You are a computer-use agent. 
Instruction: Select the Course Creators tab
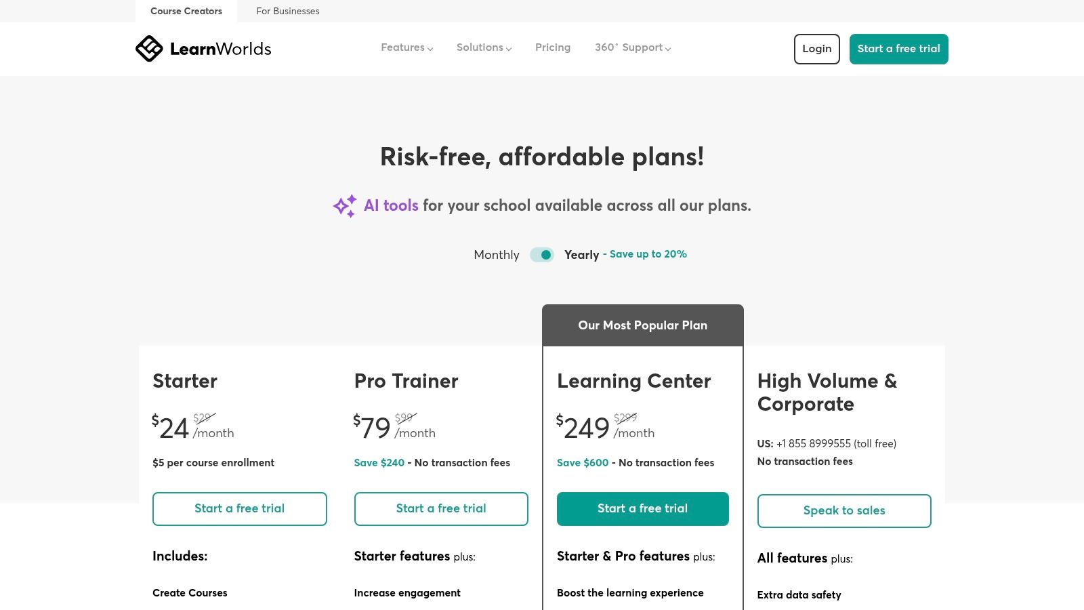pos(185,11)
